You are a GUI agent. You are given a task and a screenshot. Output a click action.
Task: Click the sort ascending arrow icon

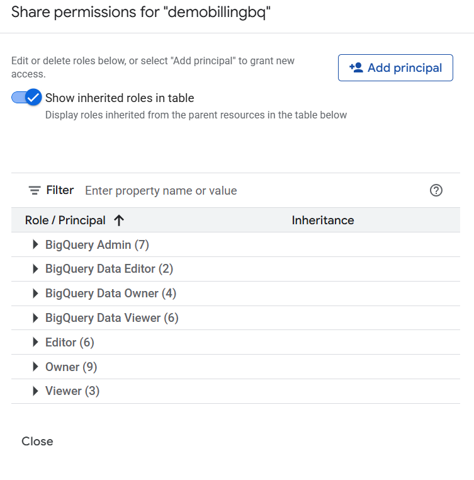click(x=119, y=220)
